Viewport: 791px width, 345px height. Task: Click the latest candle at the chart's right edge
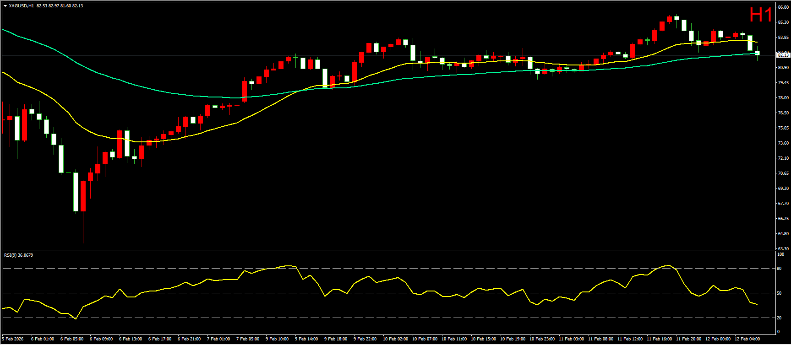(757, 54)
